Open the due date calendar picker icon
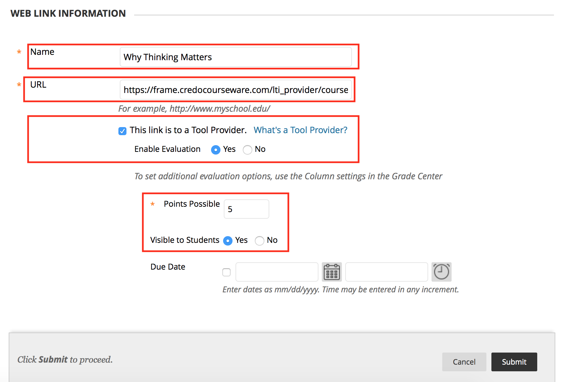The image size is (566, 382). click(x=332, y=272)
